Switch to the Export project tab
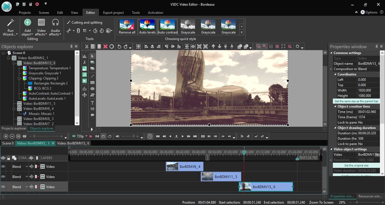The image size is (385, 205). click(x=113, y=12)
